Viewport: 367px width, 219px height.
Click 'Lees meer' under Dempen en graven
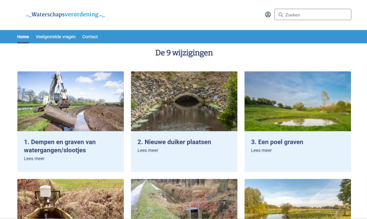[x=34, y=159]
